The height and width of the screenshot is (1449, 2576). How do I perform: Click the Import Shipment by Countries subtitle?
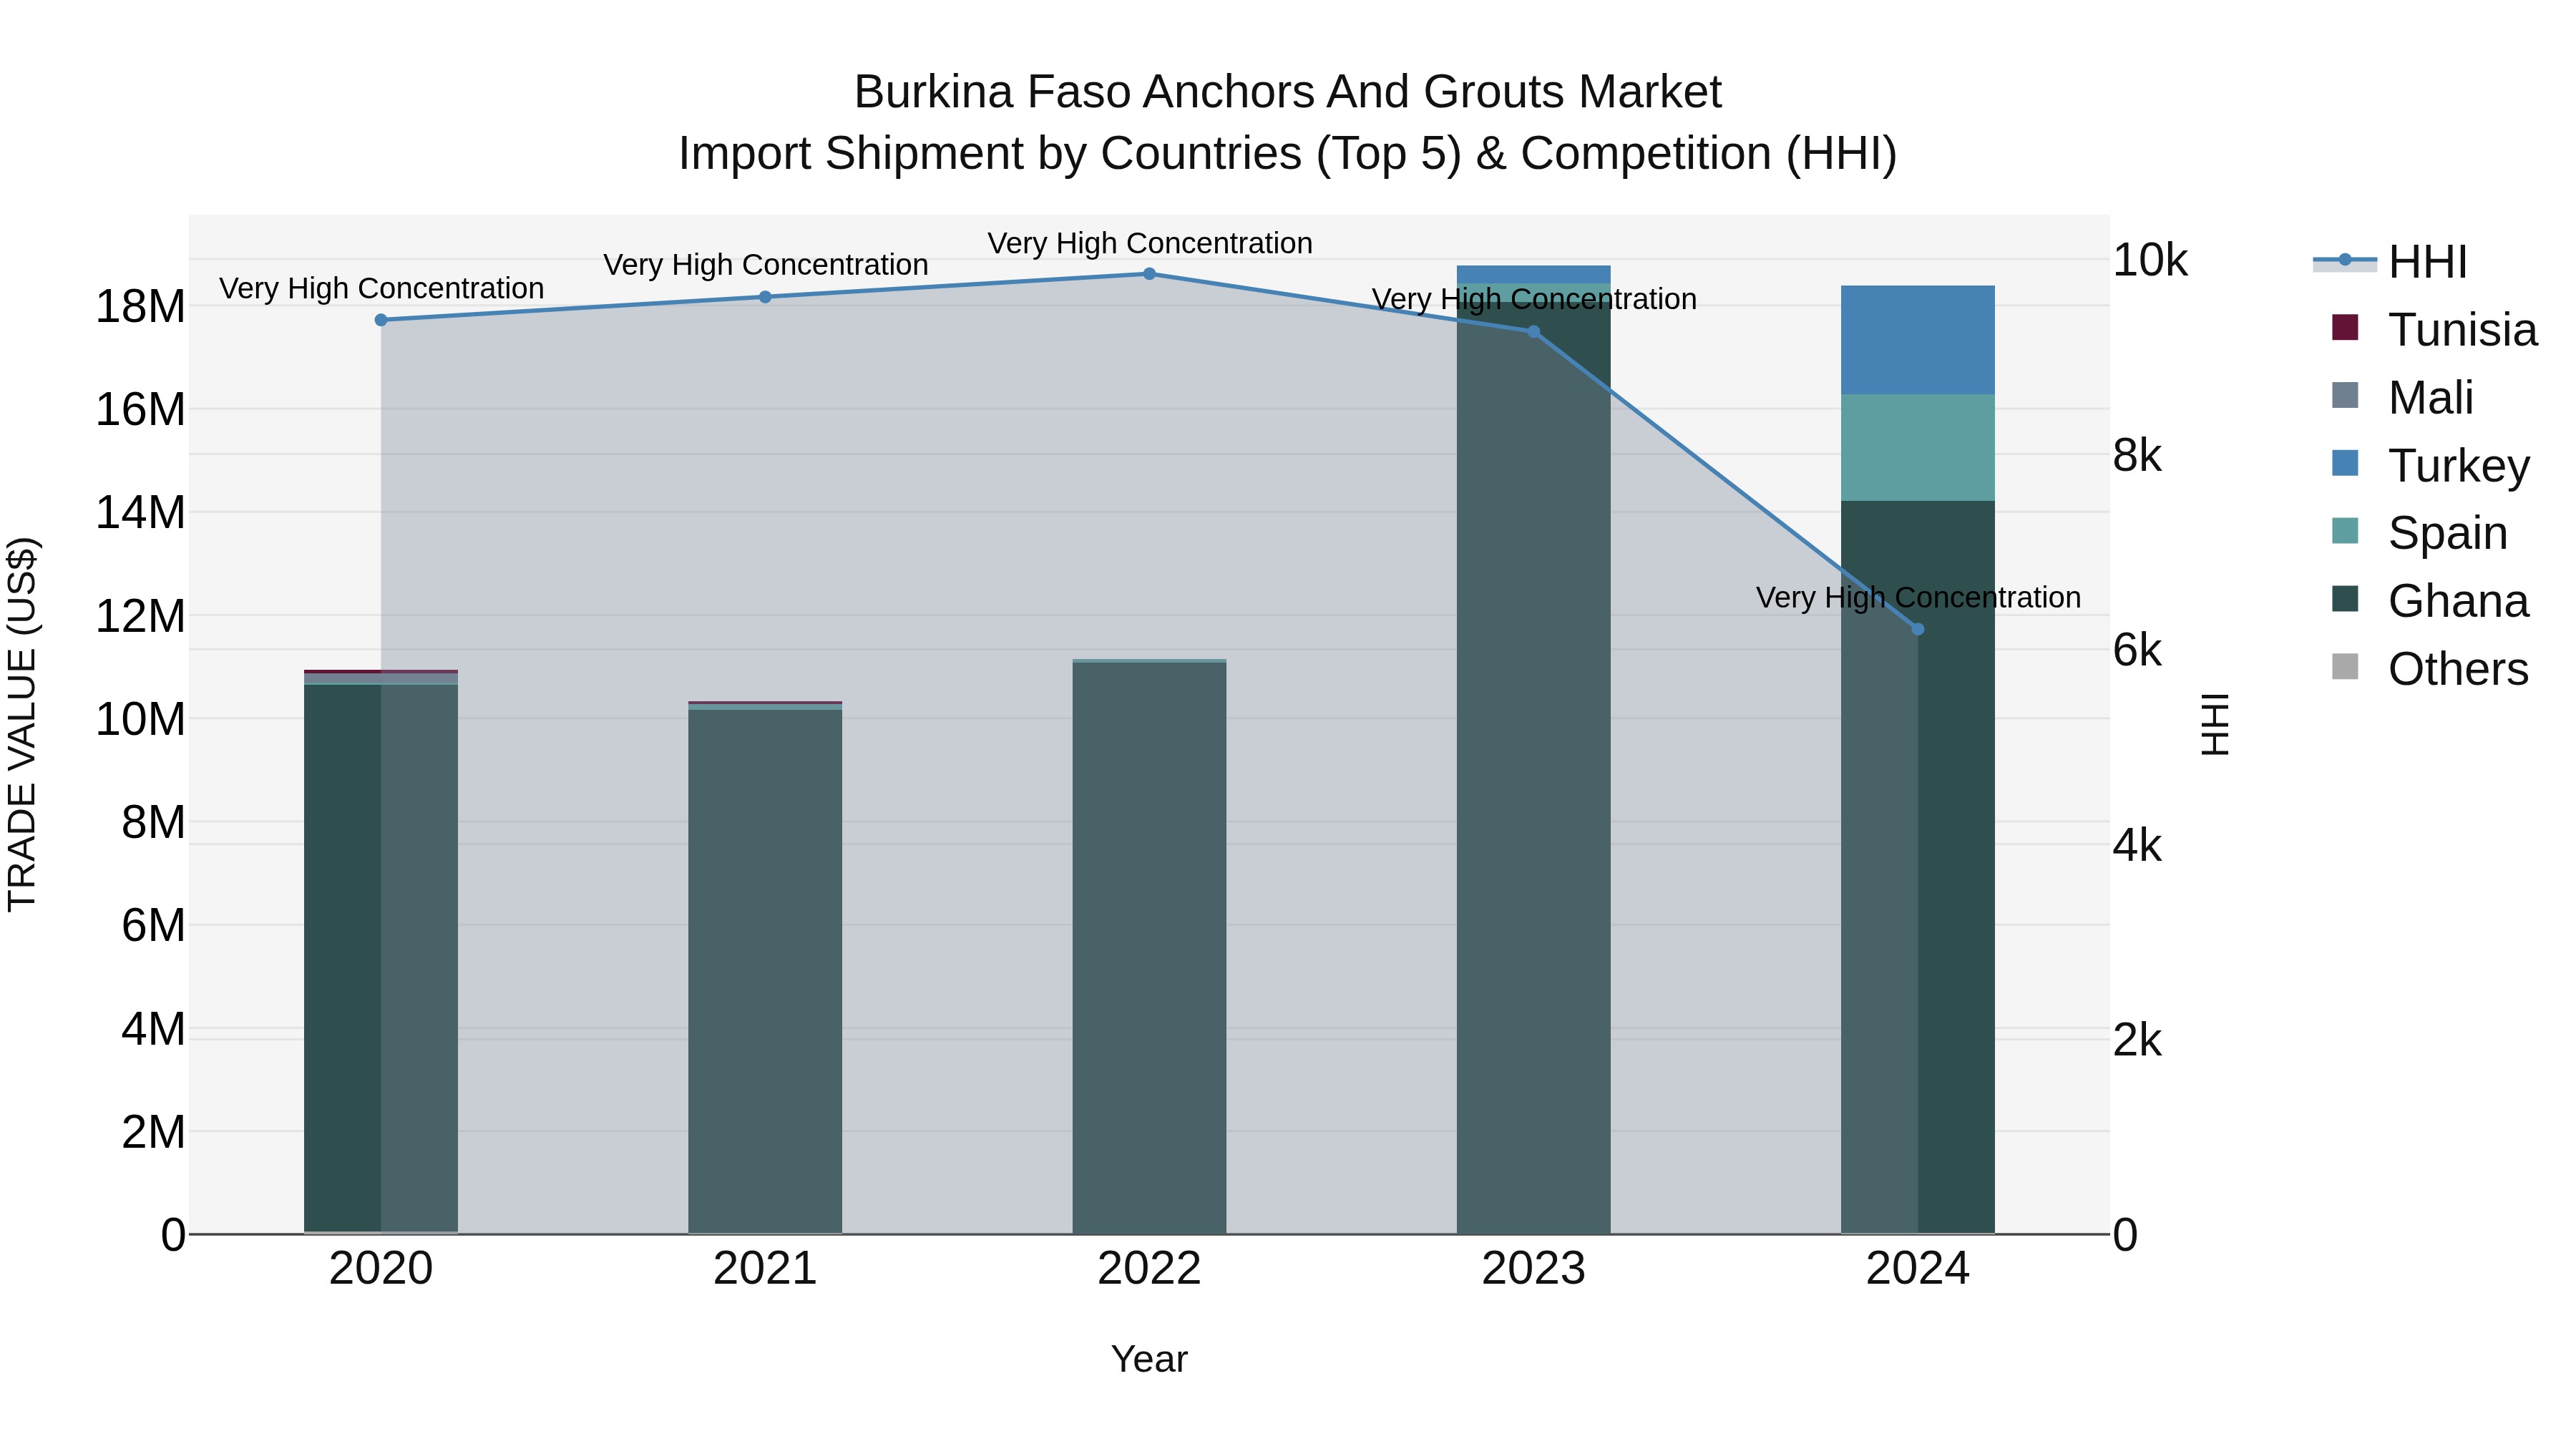point(1288,153)
